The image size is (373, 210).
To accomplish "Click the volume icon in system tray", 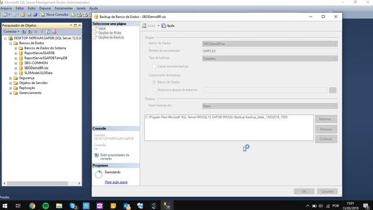I will coord(321,206).
